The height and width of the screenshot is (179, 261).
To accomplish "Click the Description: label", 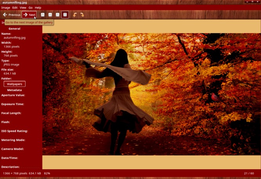I will 11,167.
